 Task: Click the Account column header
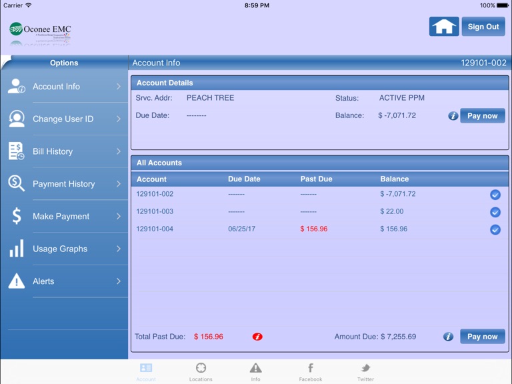(151, 179)
